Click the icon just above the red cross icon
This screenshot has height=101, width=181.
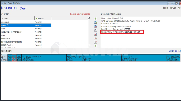point(96,38)
